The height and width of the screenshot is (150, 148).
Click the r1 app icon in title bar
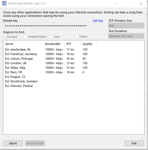pos(4,3)
